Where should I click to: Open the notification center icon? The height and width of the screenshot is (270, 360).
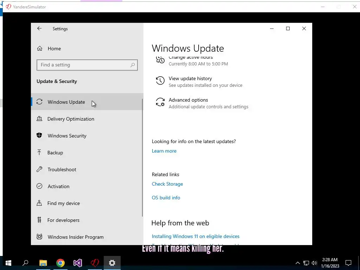pyautogui.click(x=348, y=263)
